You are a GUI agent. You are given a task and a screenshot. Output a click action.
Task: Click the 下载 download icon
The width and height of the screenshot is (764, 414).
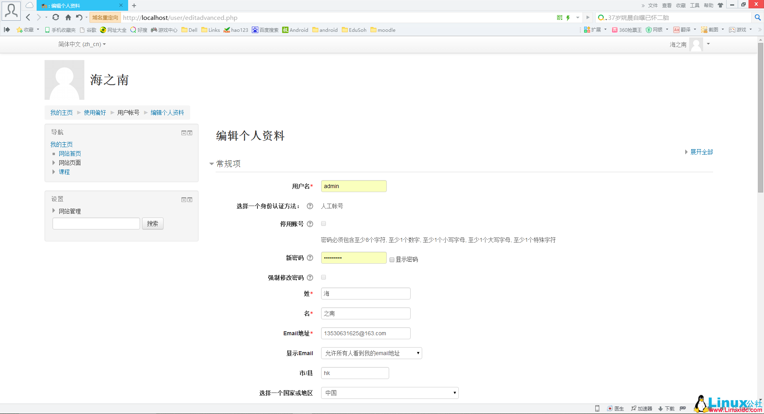(x=666, y=408)
